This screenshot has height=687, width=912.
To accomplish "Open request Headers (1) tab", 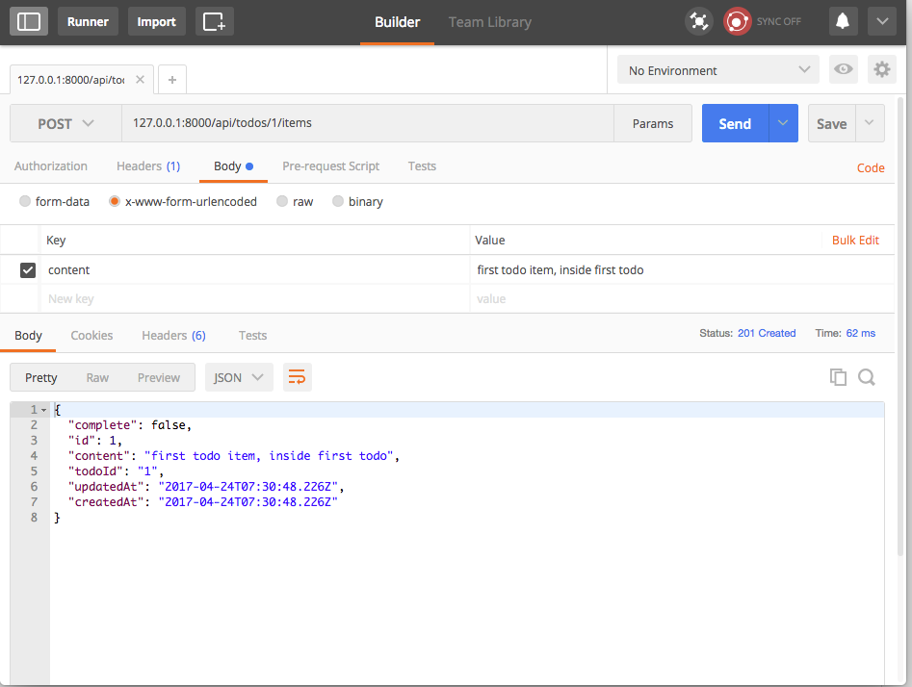I will point(148,166).
